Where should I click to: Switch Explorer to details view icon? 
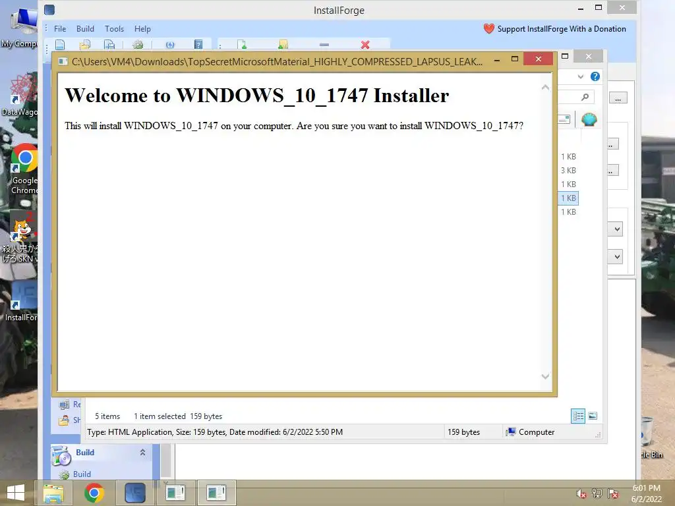(x=577, y=416)
